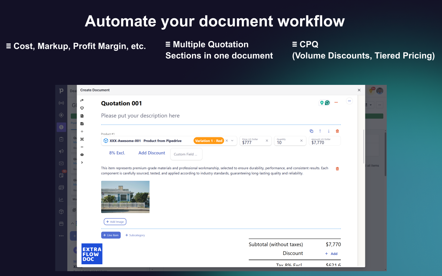Click the + Line Item button

111,235
